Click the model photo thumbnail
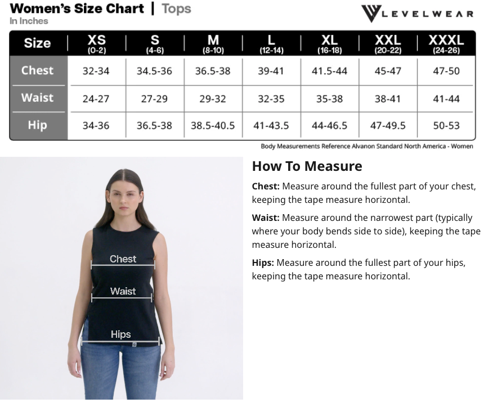This screenshot has width=484, height=403. tap(122, 279)
